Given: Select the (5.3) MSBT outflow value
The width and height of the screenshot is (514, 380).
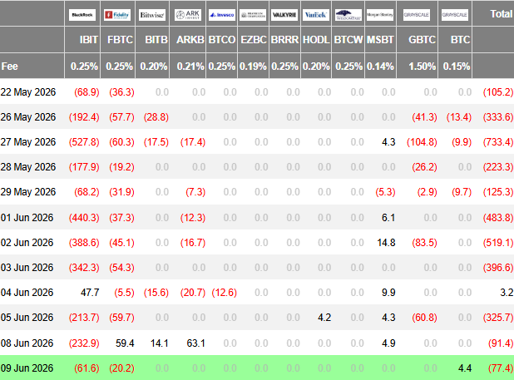Looking at the screenshot, I should point(386,191).
